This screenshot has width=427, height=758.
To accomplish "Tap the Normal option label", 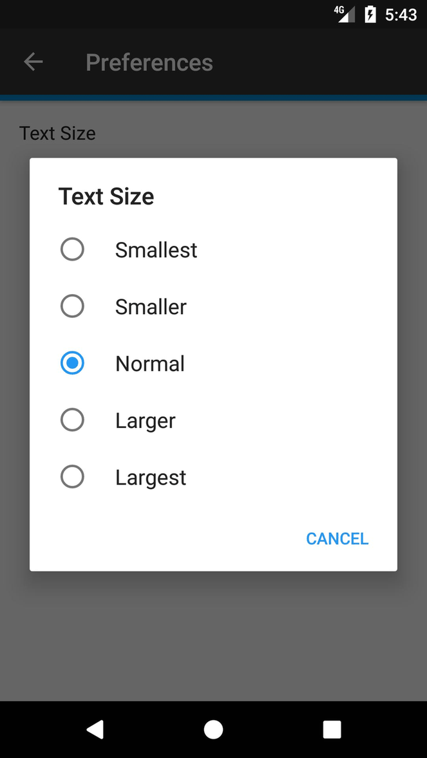I will coord(149,364).
